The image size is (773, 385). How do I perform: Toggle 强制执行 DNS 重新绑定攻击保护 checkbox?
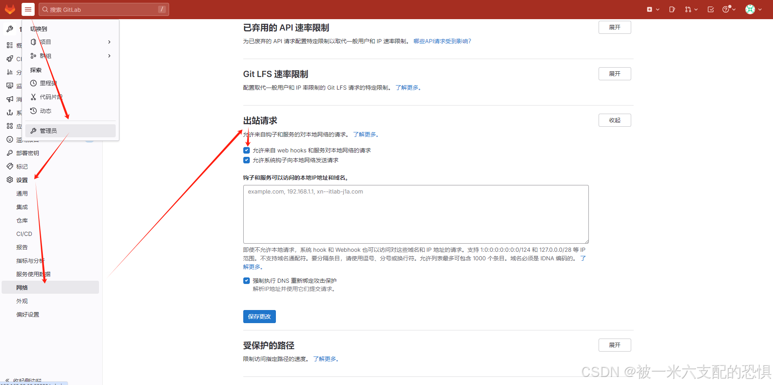click(x=247, y=281)
